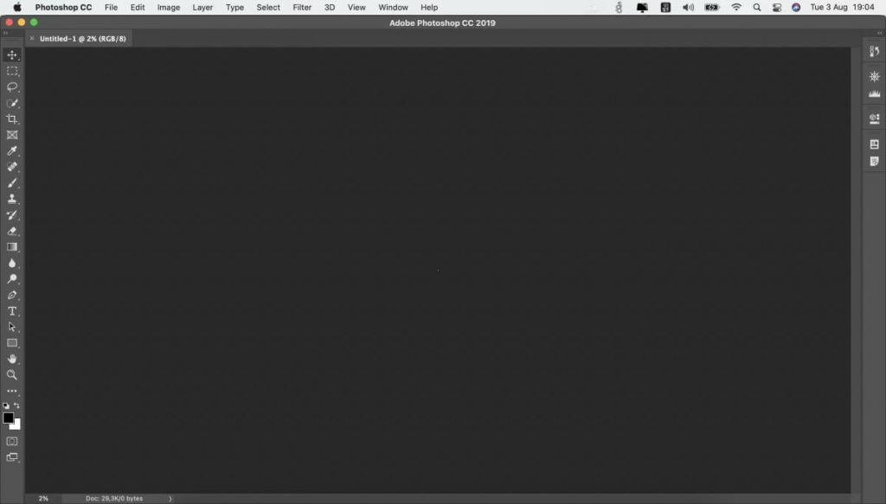
Task: Expand the tools panel using double arrows
Action: pyautogui.click(x=6, y=33)
